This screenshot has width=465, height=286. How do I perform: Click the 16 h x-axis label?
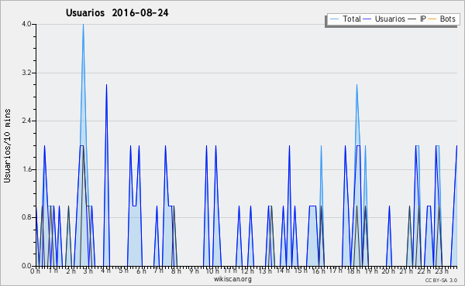318,271
